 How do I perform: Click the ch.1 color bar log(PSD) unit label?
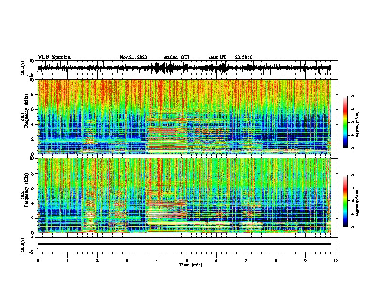(357, 125)
